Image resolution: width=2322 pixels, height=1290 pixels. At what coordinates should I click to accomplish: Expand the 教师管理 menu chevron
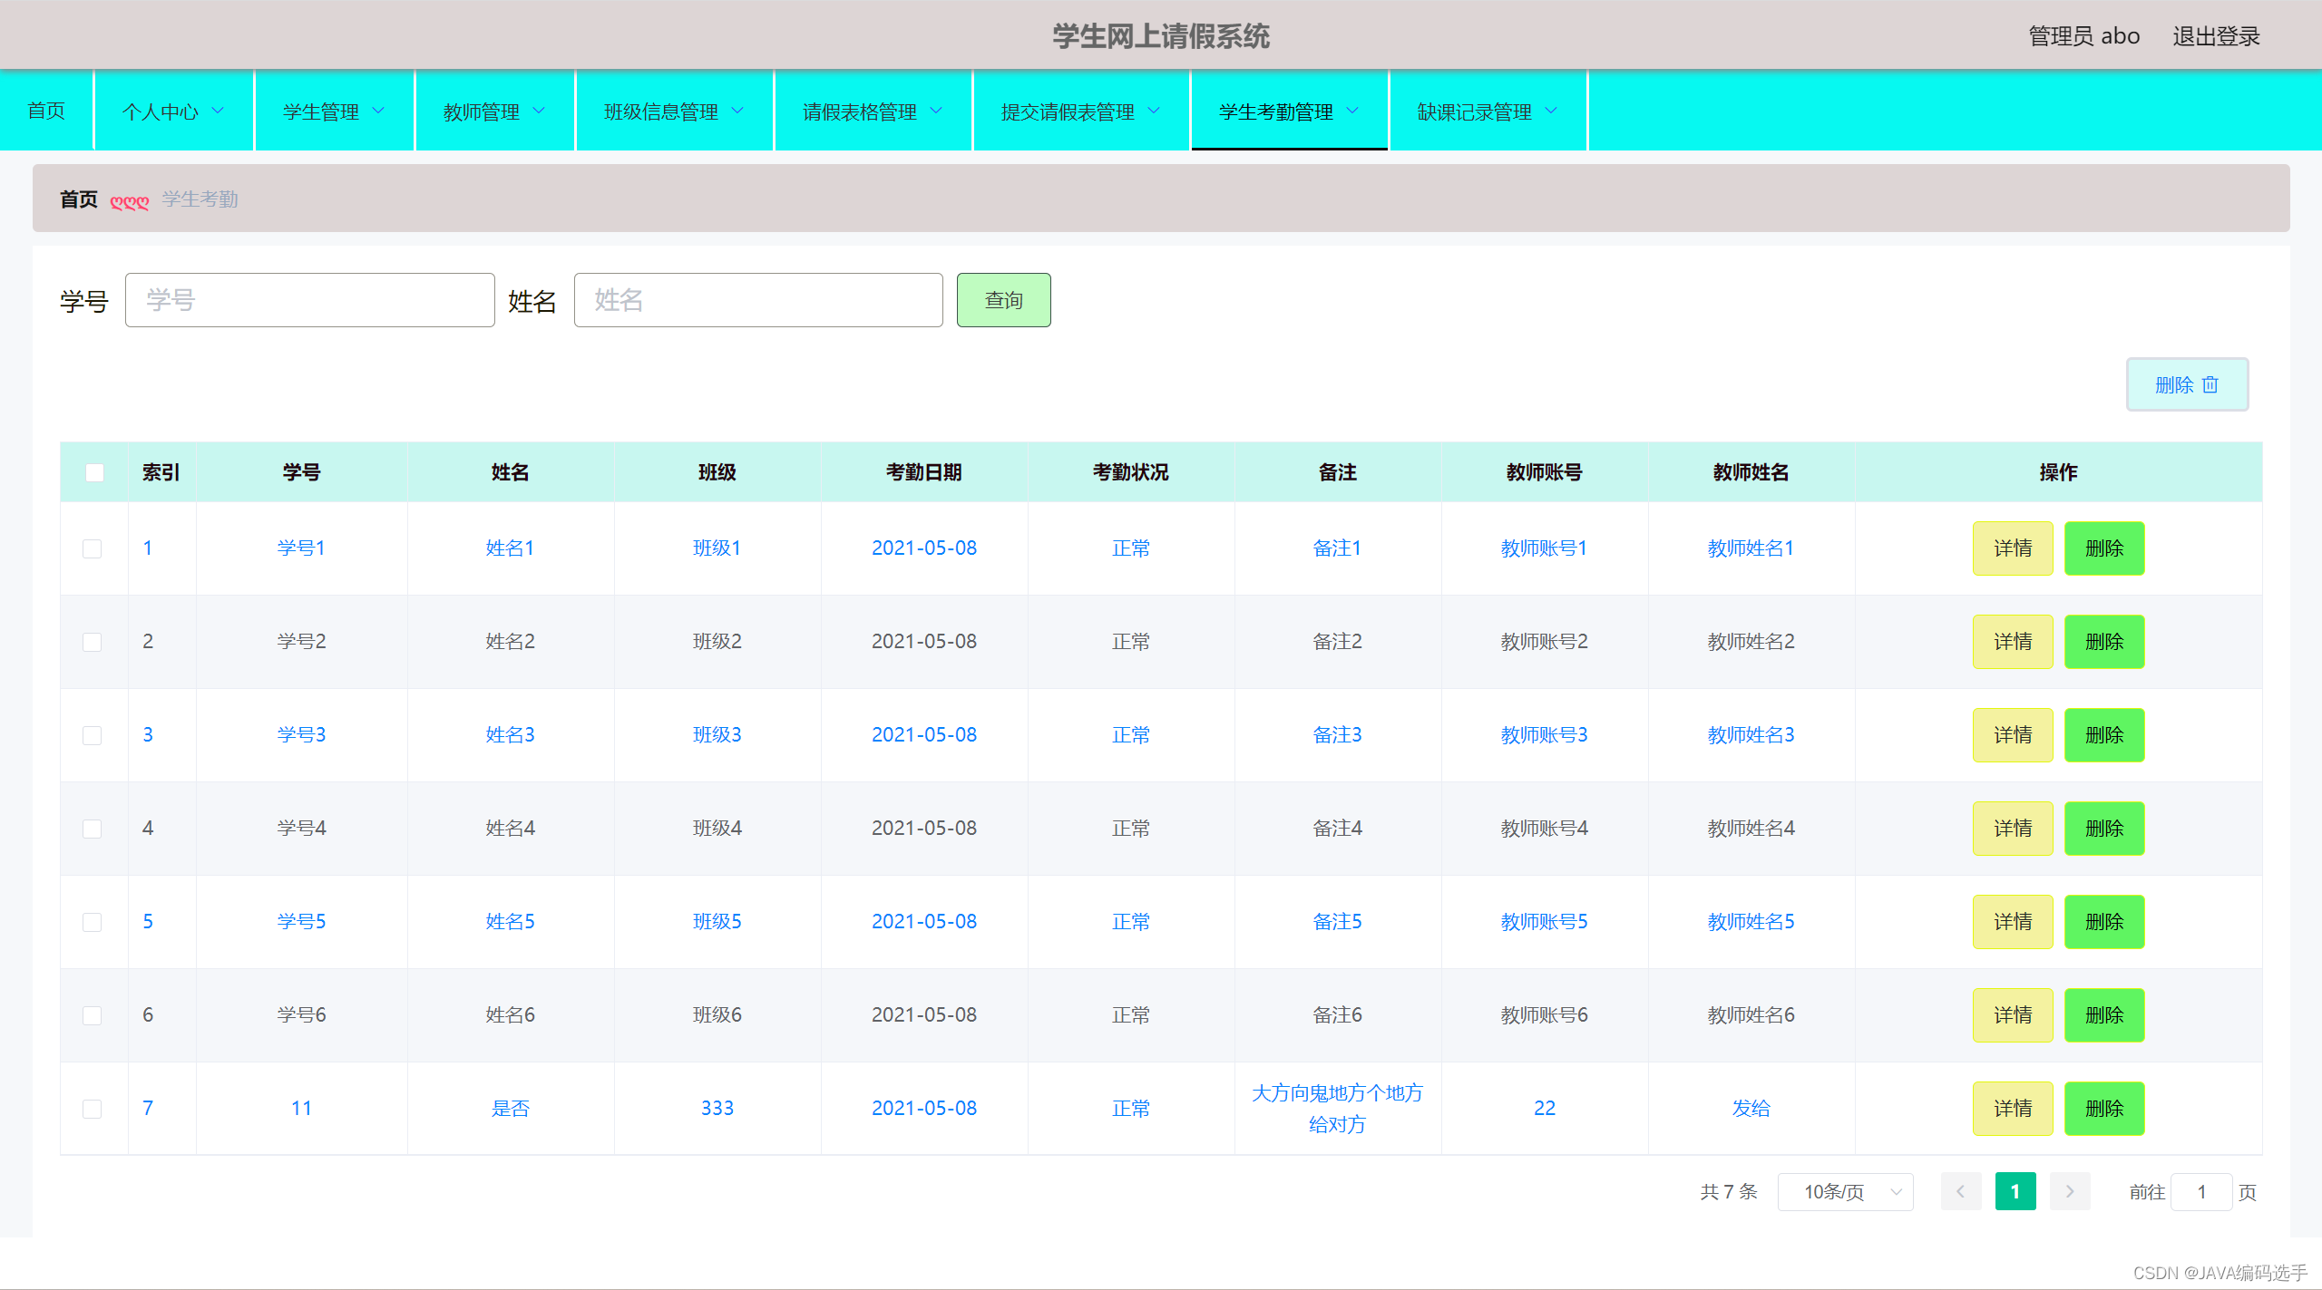539,111
